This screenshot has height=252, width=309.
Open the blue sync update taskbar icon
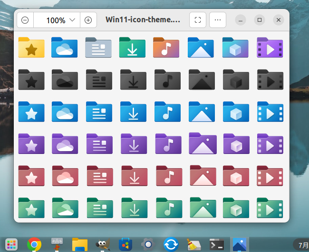tap(171, 244)
